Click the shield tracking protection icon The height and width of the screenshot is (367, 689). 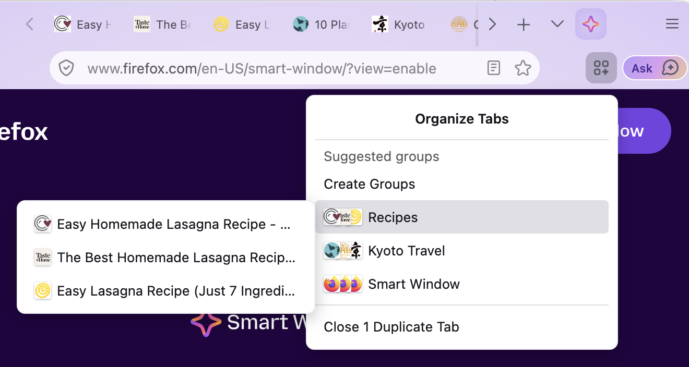point(66,68)
